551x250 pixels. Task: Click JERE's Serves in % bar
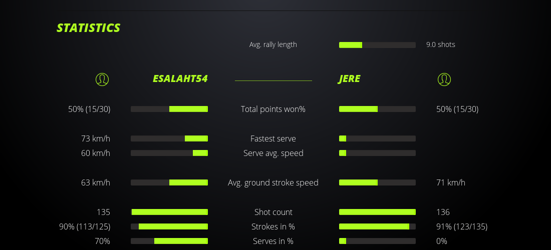(377, 241)
